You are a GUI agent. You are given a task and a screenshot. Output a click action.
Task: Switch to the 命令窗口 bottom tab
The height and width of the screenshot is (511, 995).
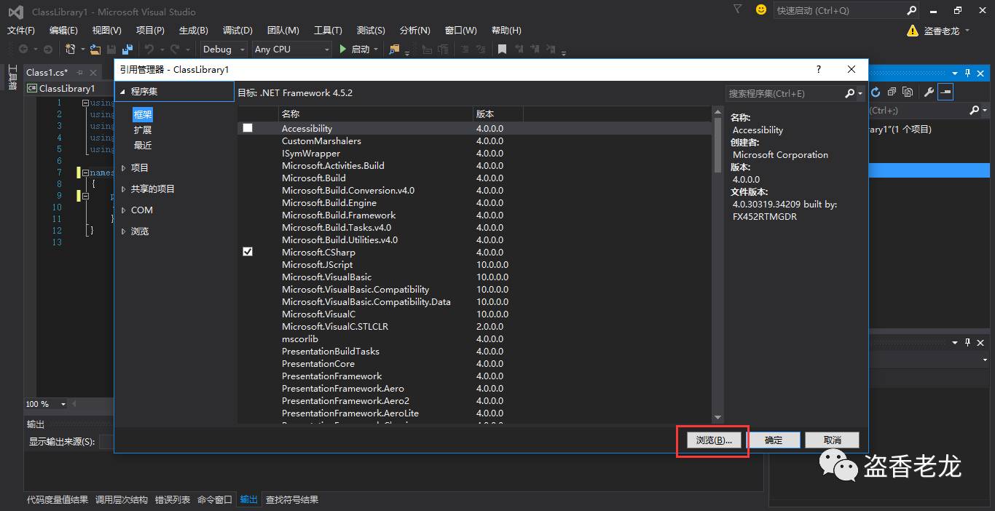[x=214, y=499]
